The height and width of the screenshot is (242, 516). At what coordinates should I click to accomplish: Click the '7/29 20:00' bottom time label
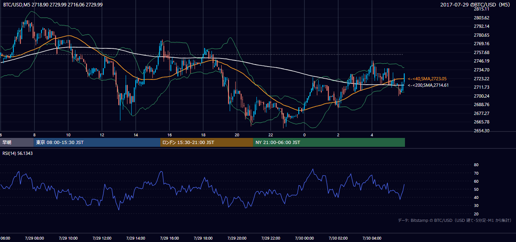pos(237,238)
